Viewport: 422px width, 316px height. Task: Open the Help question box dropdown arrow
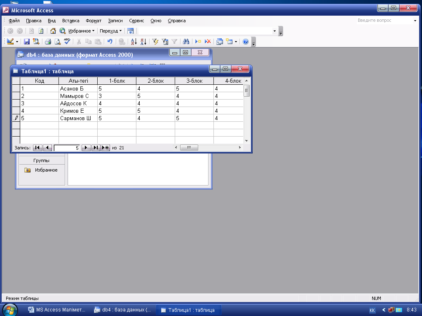click(415, 21)
